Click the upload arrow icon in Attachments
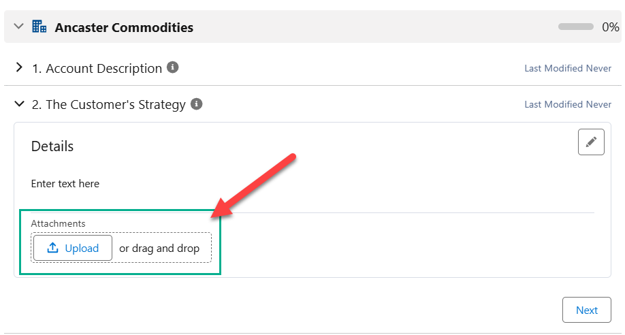 click(52, 249)
